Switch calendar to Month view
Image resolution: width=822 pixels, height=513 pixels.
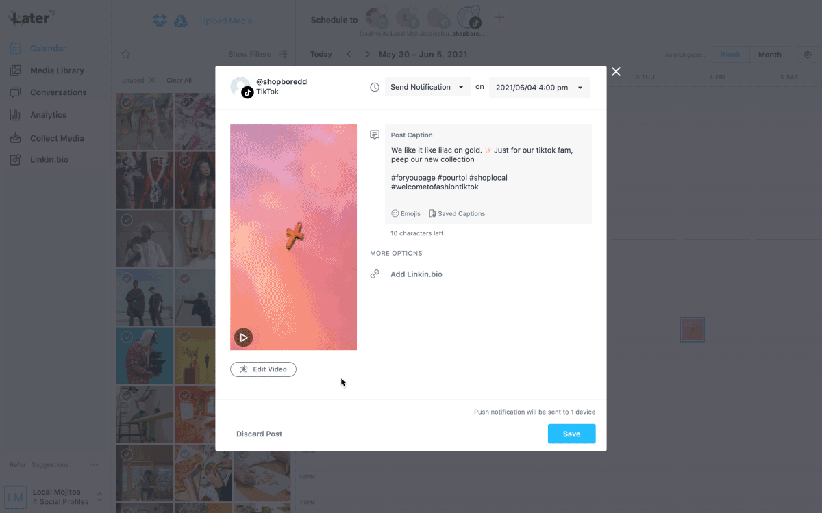[769, 55]
